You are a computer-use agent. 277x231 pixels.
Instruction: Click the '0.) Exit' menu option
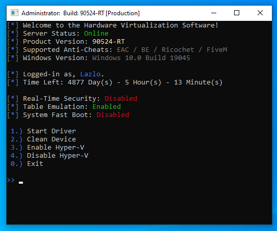tap(27, 164)
